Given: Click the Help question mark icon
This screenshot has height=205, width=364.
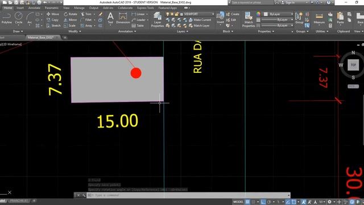Looking at the screenshot, I should pos(329,2).
